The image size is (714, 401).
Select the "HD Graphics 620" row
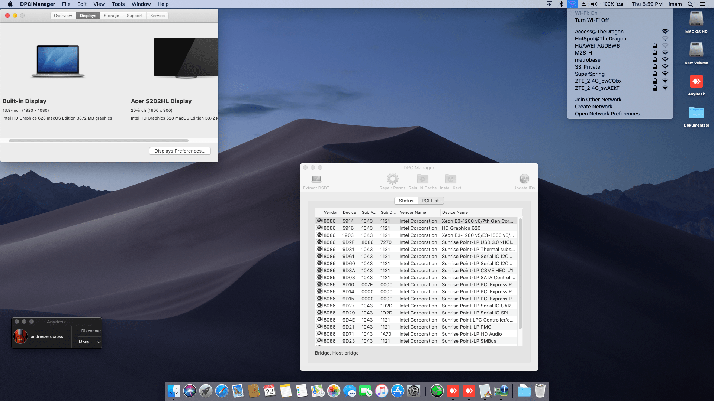[x=416, y=228]
